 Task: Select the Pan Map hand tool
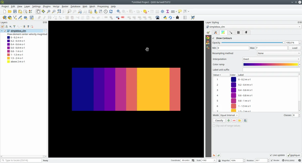[38, 12]
